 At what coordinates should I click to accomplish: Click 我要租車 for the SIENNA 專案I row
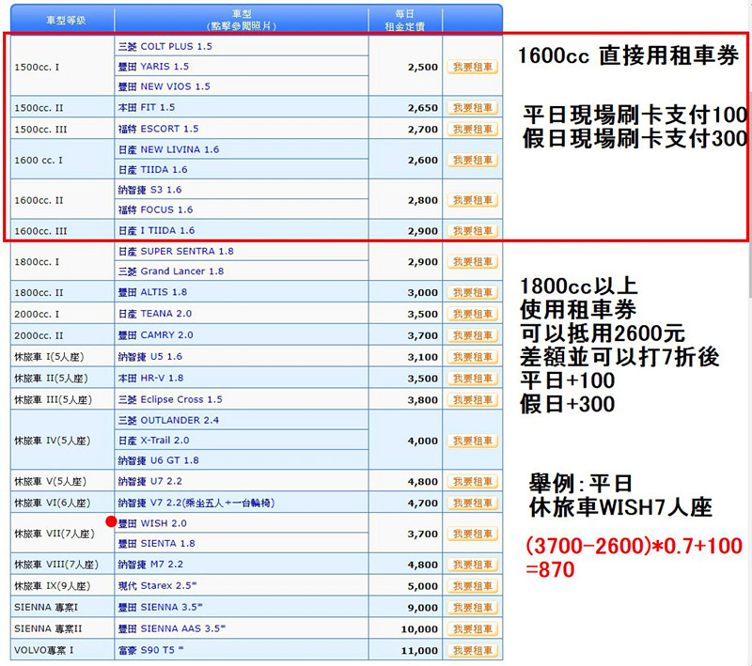pos(473,608)
